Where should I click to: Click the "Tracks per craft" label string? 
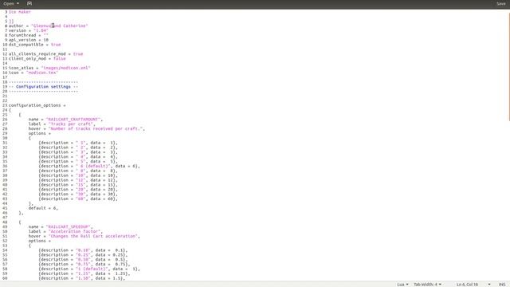pos(71,124)
